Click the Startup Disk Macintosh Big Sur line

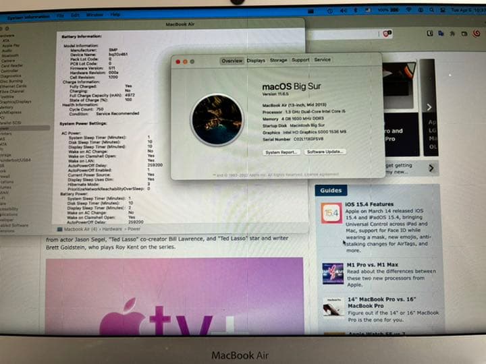[294, 125]
